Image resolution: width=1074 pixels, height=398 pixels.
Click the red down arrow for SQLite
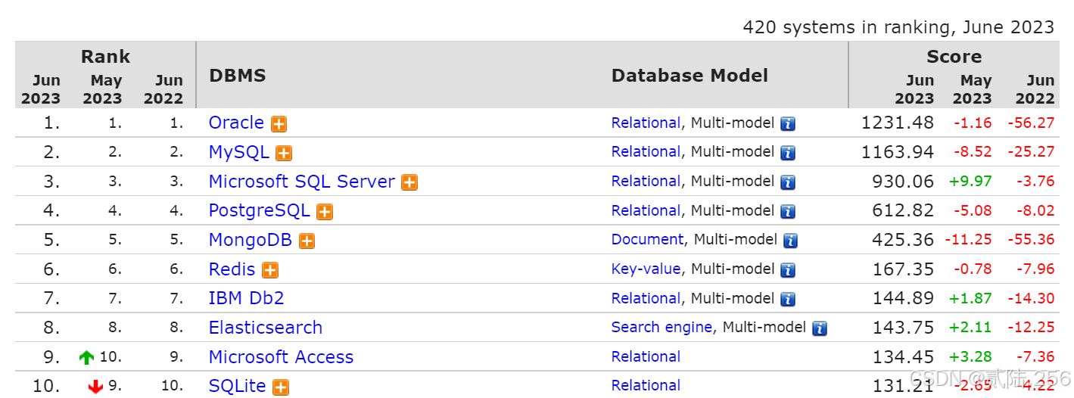point(95,387)
